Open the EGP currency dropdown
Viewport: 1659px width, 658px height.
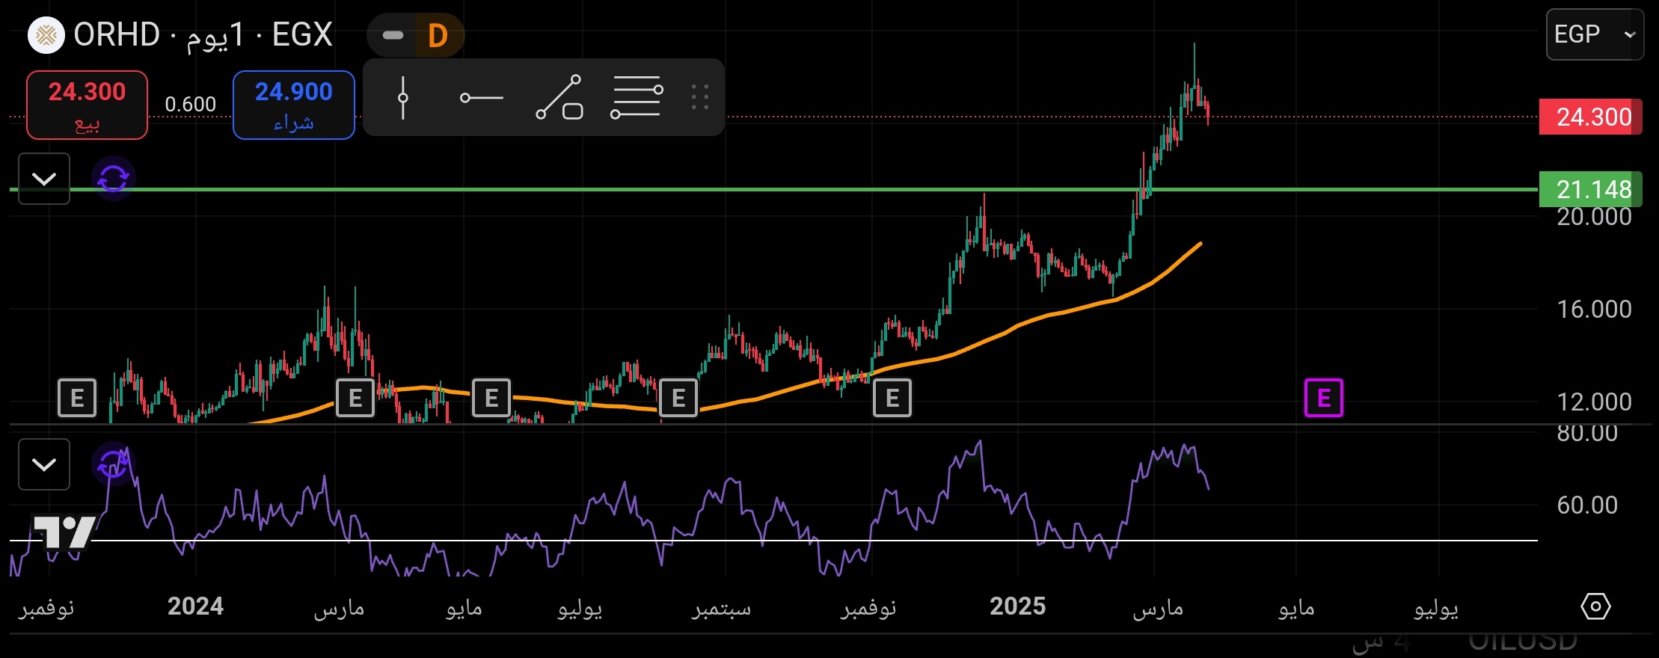[x=1594, y=34]
